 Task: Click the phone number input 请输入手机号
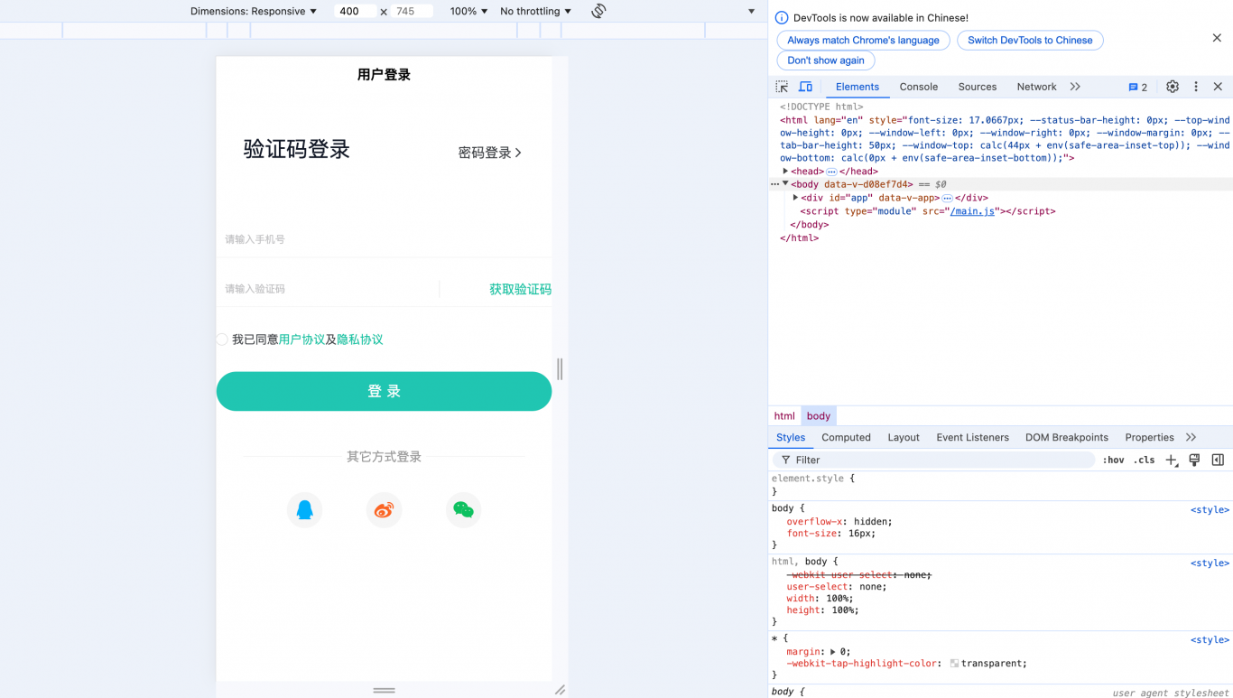[x=384, y=239]
